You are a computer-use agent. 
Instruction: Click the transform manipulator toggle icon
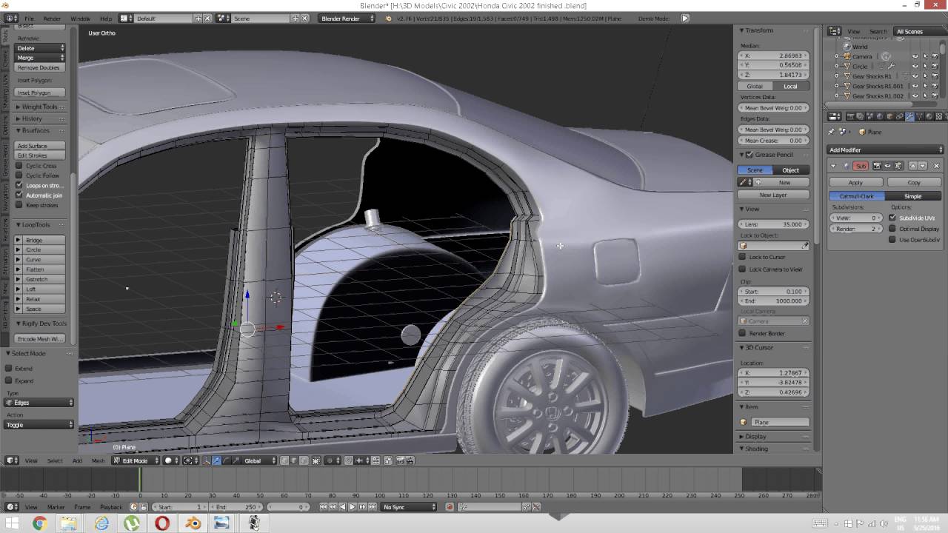207,460
